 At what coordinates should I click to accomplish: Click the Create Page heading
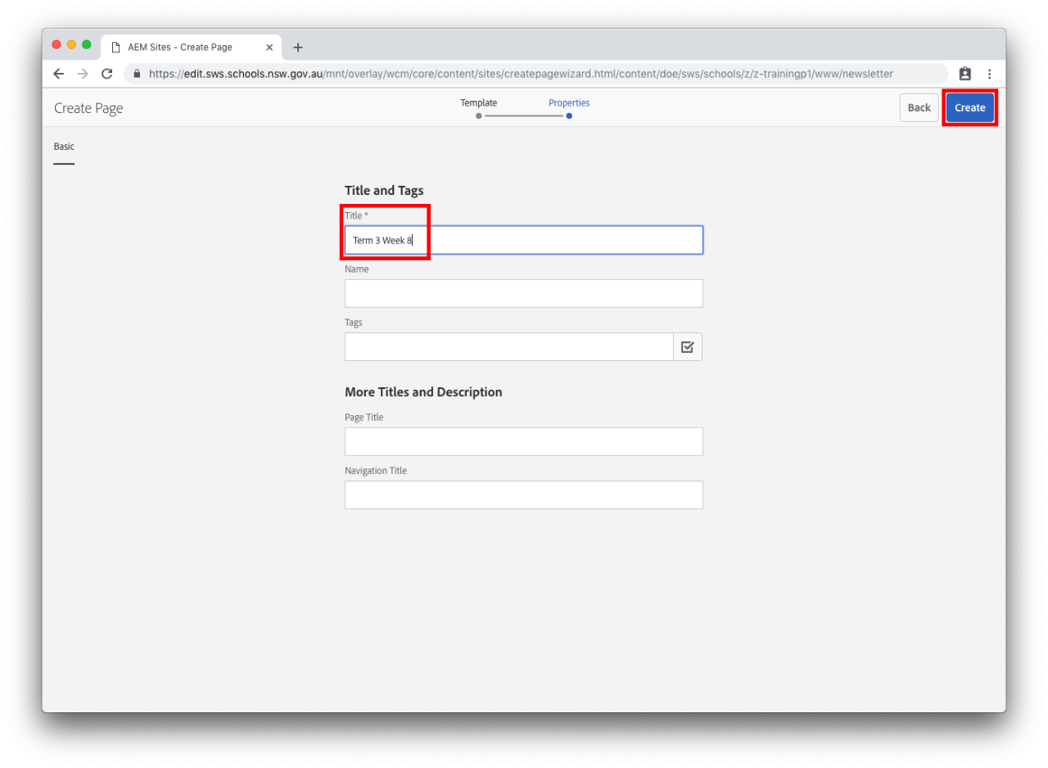click(x=88, y=108)
